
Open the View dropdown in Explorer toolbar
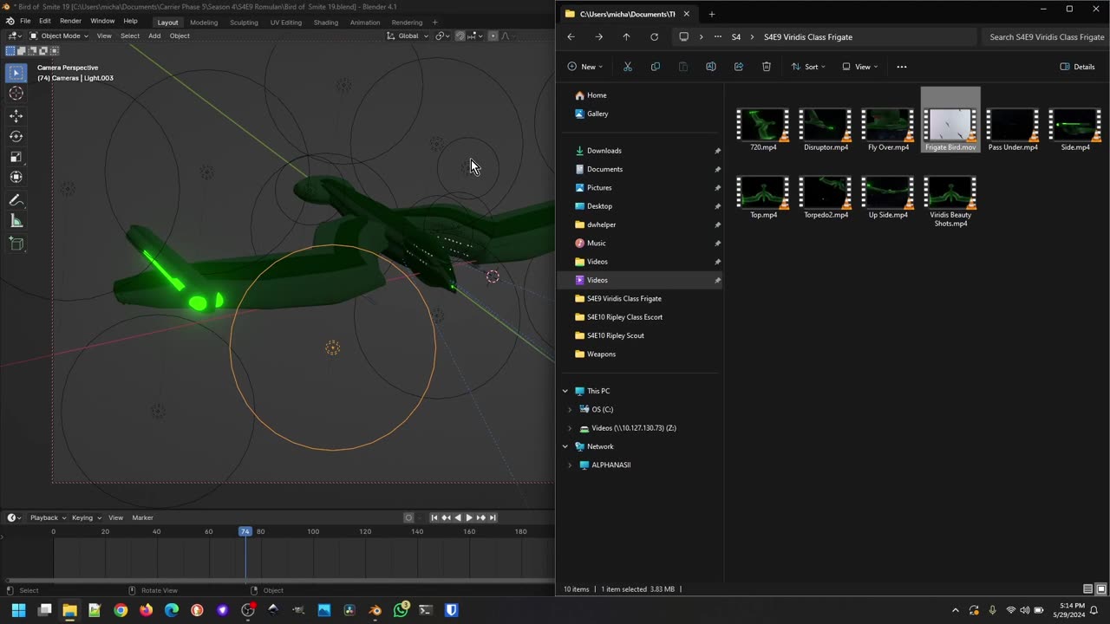click(859, 67)
